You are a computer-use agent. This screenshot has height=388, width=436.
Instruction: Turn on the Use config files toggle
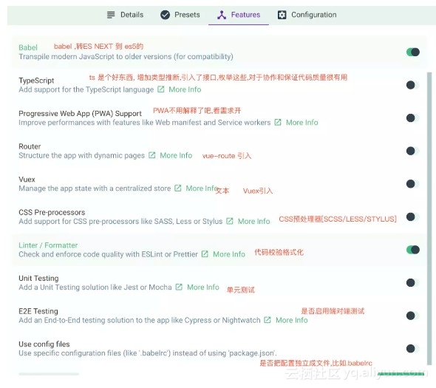click(x=413, y=349)
